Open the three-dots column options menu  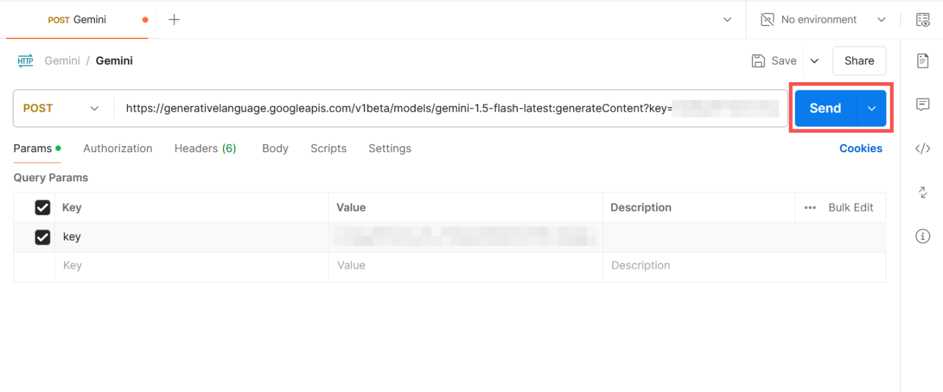tap(810, 207)
